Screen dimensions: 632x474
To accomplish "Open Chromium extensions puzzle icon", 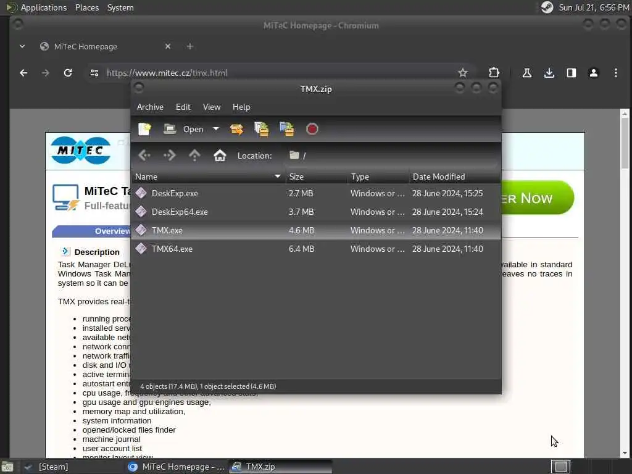I will click(x=494, y=73).
